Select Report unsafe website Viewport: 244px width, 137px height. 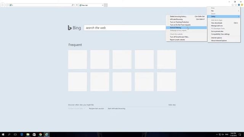click(x=186, y=40)
